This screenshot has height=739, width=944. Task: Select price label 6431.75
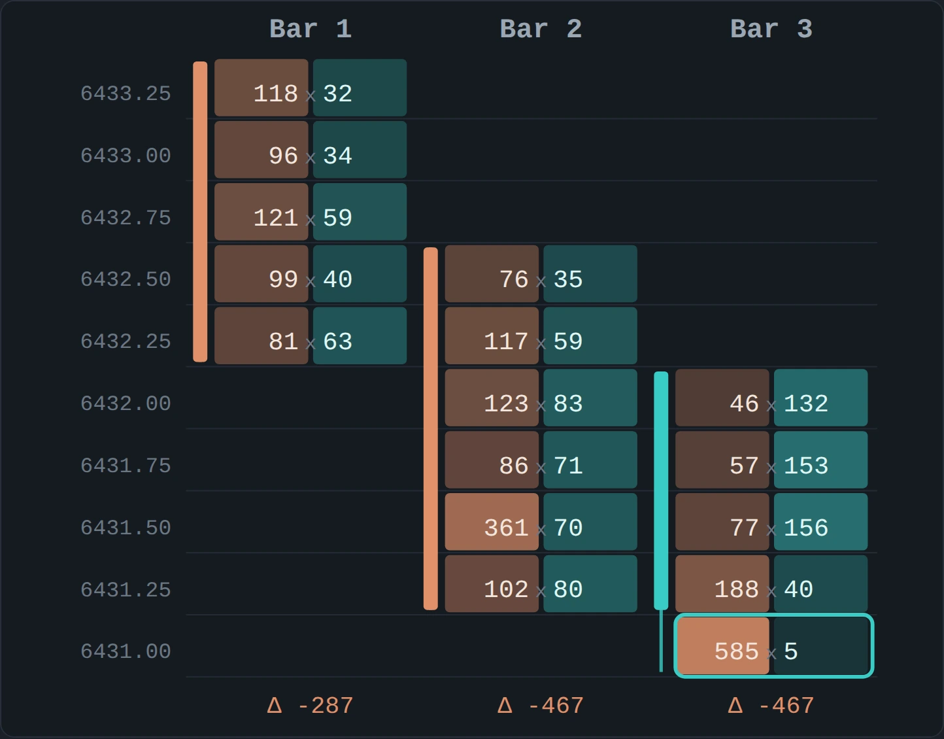tap(126, 466)
